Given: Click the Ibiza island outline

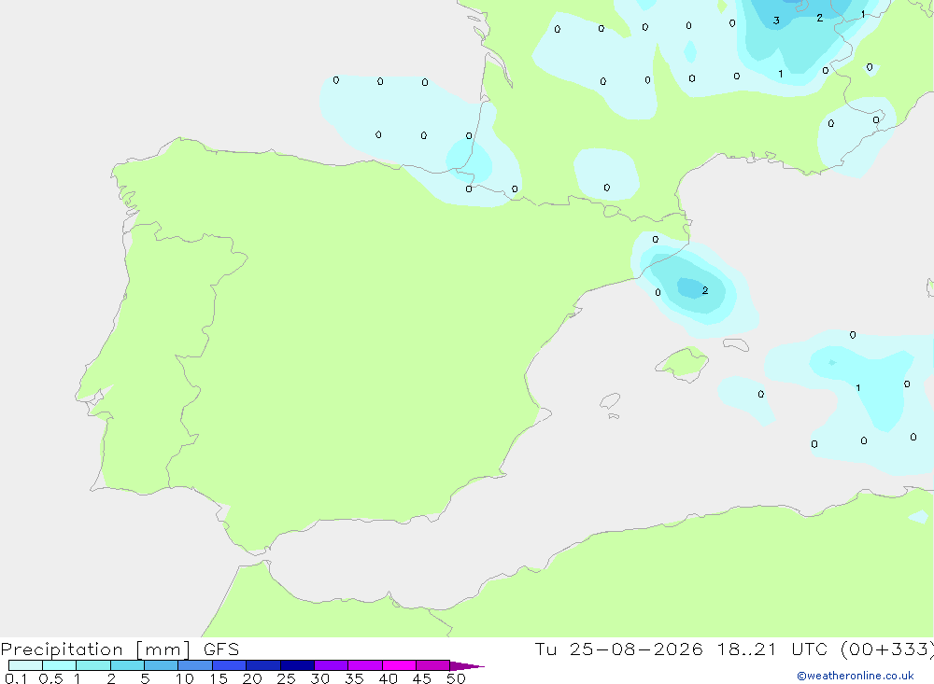Looking at the screenshot, I should tap(610, 401).
